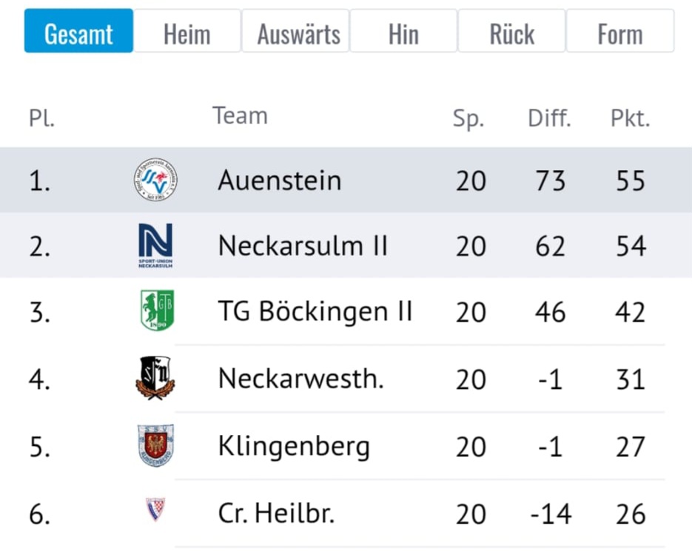The height and width of the screenshot is (551, 692).
Task: Open the SSV Klingenberg crest
Action: click(x=155, y=445)
